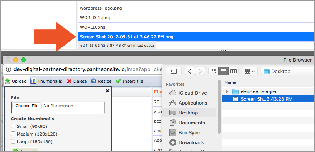Select wordpress-logo.png in file list

pos(196,8)
